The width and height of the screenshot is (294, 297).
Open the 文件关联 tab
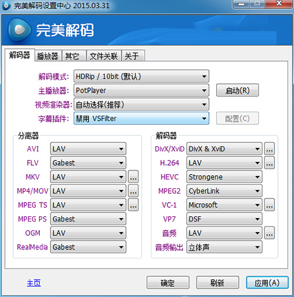point(104,56)
